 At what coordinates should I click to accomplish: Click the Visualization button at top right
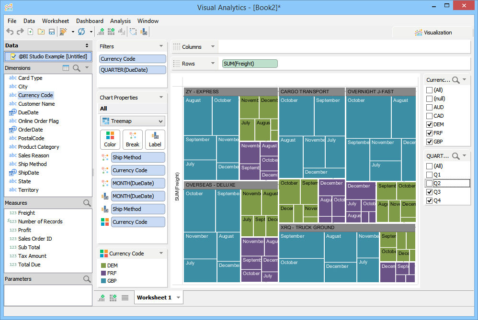pos(433,33)
